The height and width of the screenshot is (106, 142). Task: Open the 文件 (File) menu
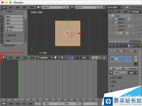tap(11, 7)
